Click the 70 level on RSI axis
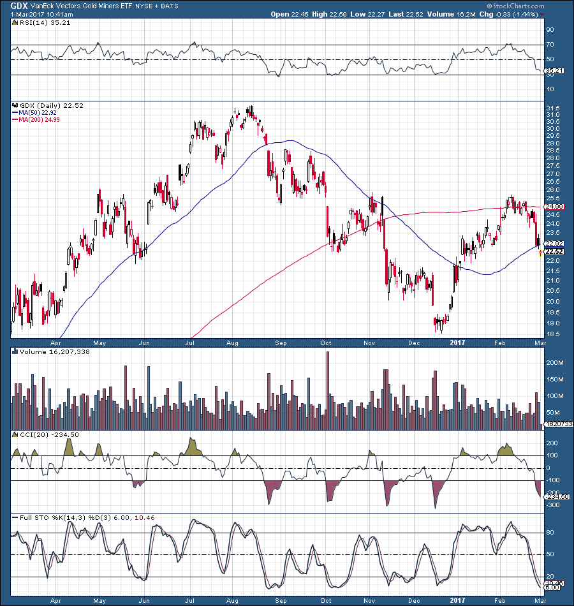This screenshot has width=574, height=606. coord(550,45)
